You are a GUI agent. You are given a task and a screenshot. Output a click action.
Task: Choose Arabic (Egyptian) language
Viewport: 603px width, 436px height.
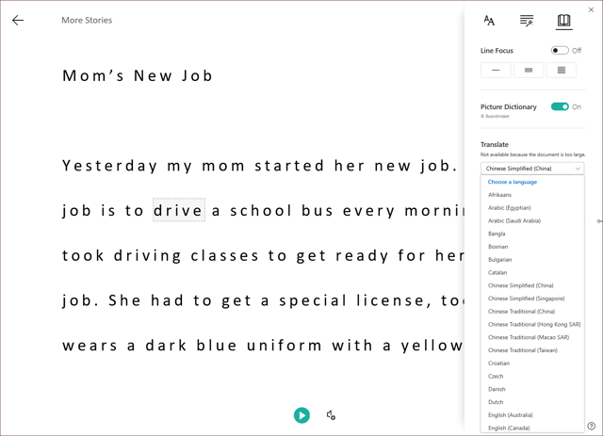(532, 207)
